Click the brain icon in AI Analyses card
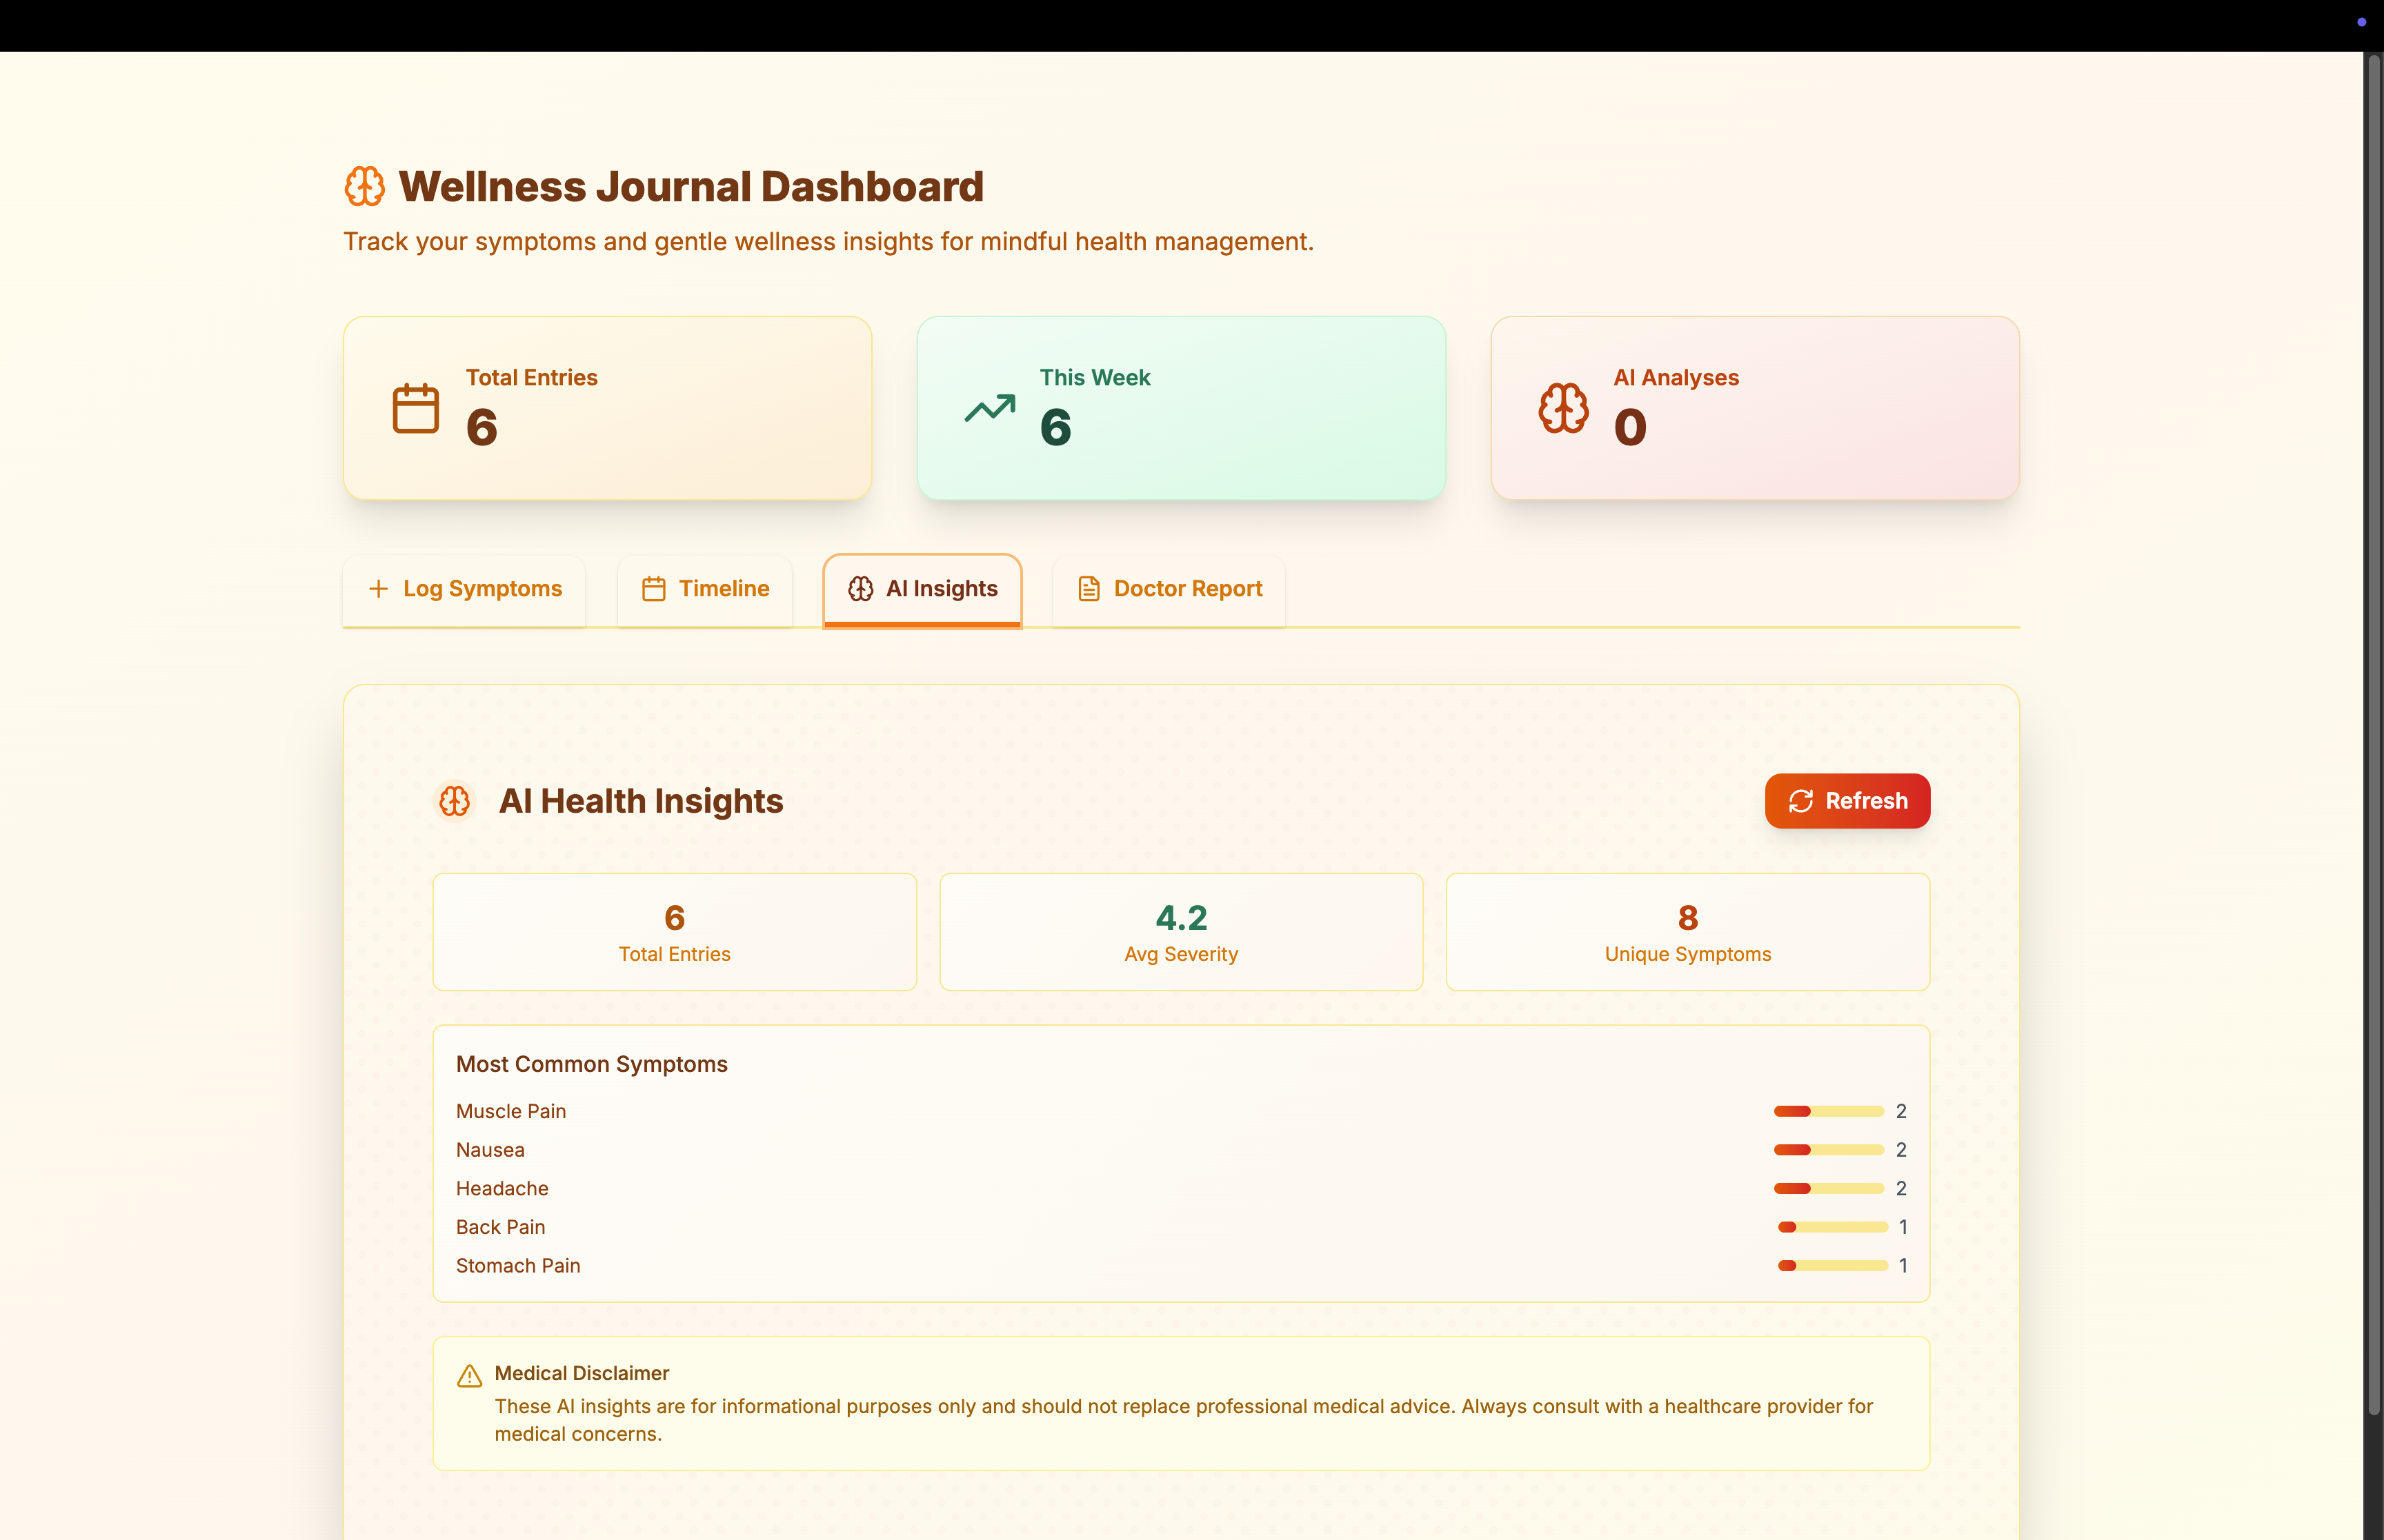Viewport: 2384px width, 1540px height. (1562, 408)
